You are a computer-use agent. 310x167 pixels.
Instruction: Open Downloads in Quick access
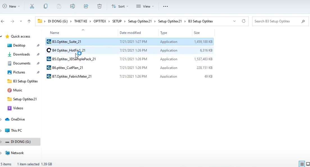[21, 54]
